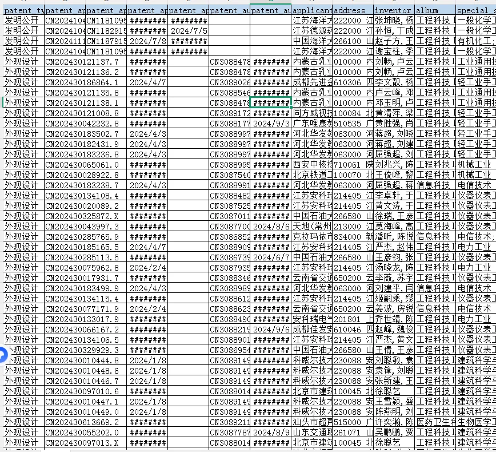Select inventor cell '潘昕, 陈悦'
Image resolution: width=496 pixels, height=452 pixels.
click(394, 237)
